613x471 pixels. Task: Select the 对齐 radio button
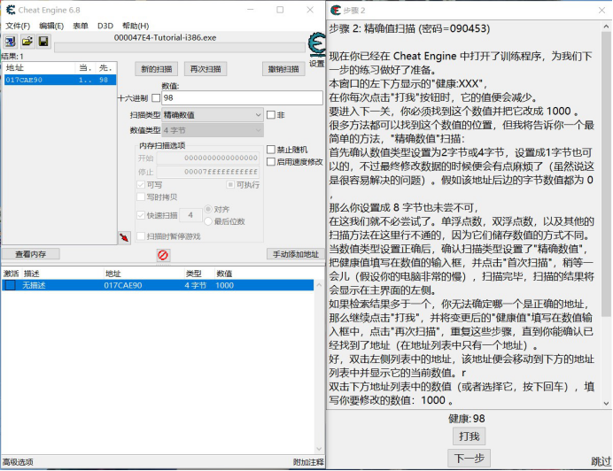click(x=208, y=209)
